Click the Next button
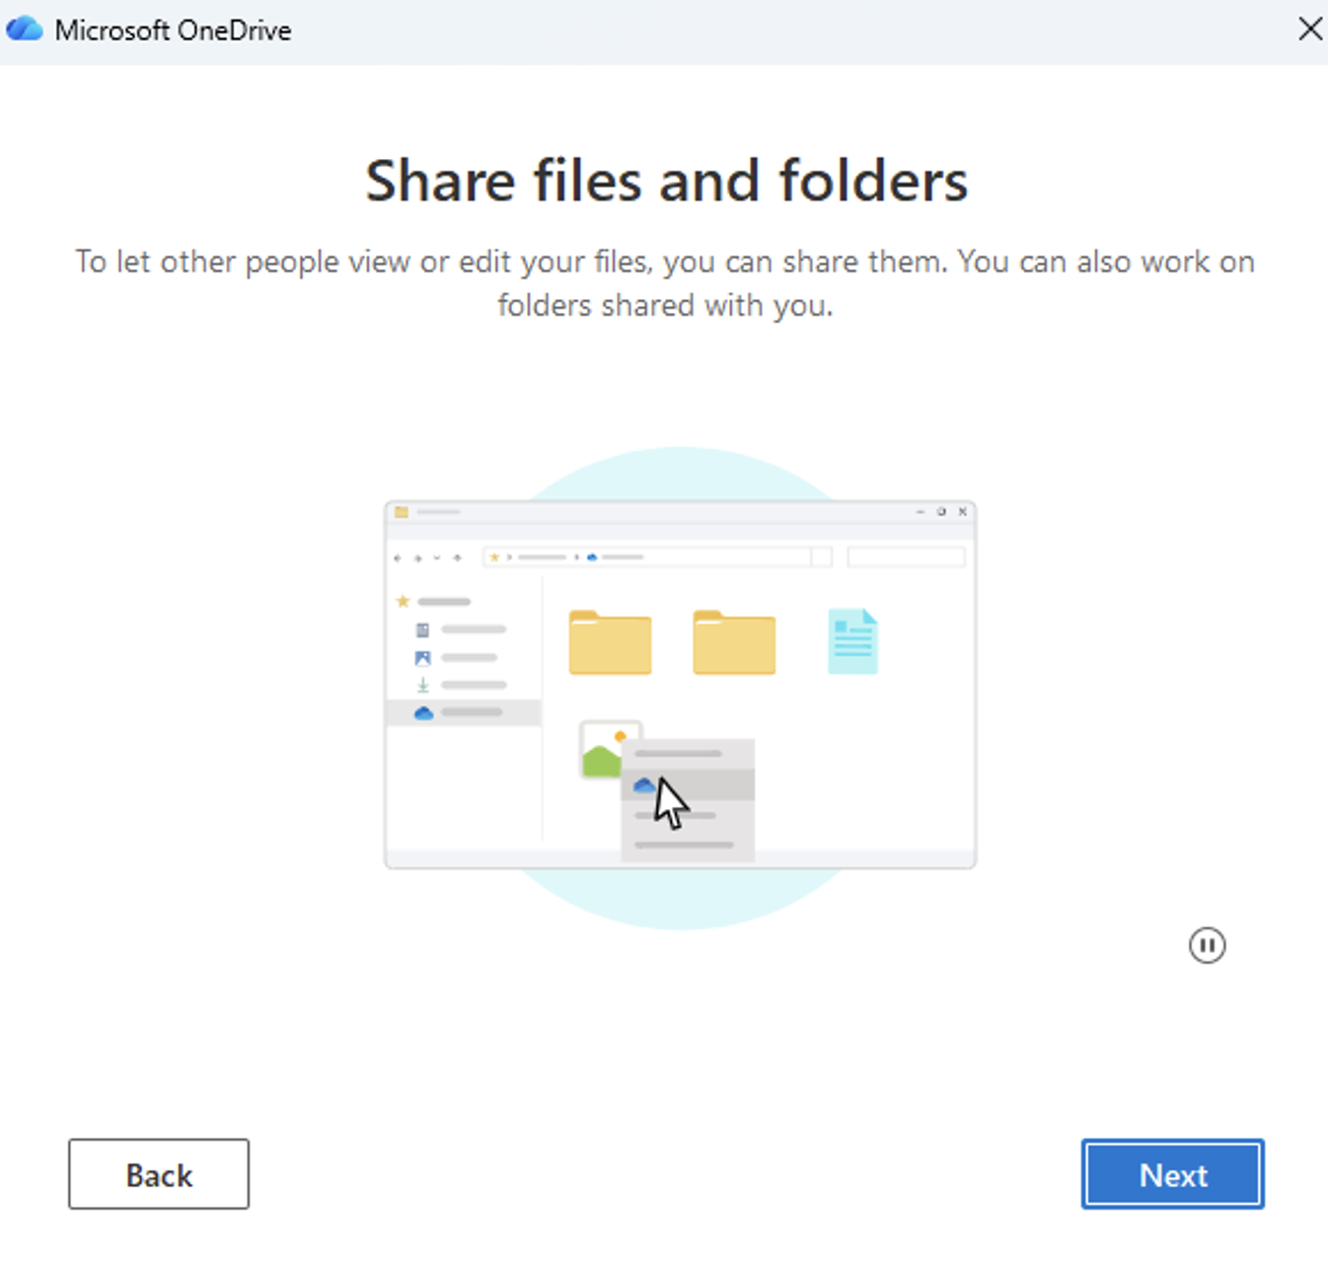Screen dimensions: 1328x1271 point(1172,1174)
